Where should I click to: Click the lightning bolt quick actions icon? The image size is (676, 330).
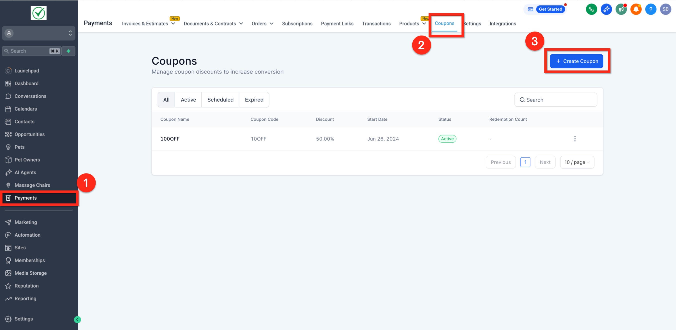pos(69,51)
